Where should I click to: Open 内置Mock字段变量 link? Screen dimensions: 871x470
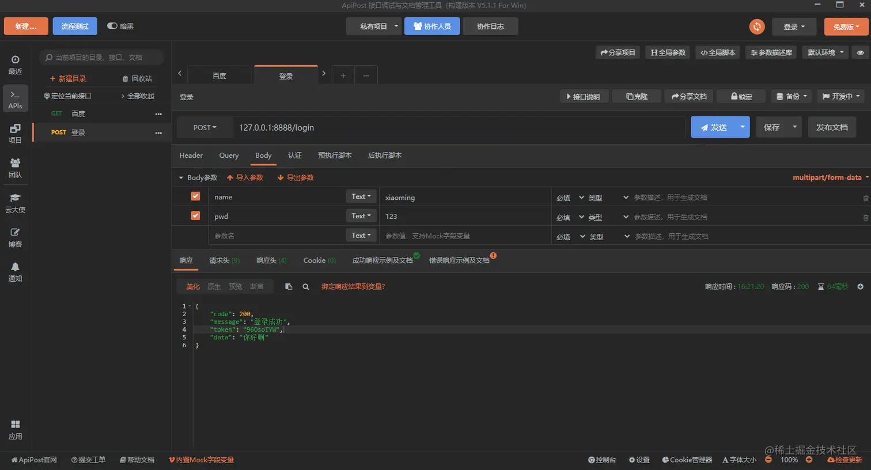[x=201, y=460]
